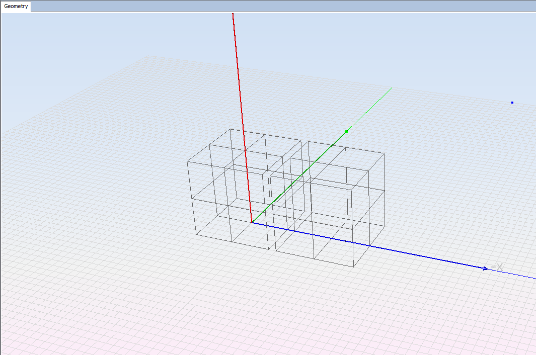
Task: Select the right wireframe box's bottom-front-right corner
Action: (x=353, y=267)
